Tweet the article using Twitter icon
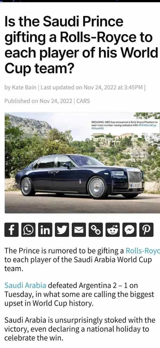This screenshot has height=348, width=160. pyautogui.click(x=62, y=230)
